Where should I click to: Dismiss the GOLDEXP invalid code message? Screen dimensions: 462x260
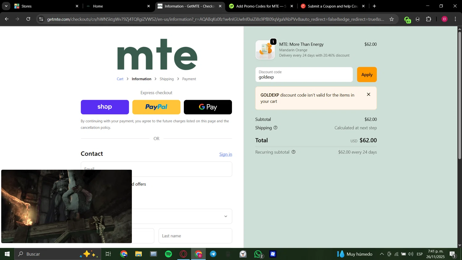coord(368,95)
